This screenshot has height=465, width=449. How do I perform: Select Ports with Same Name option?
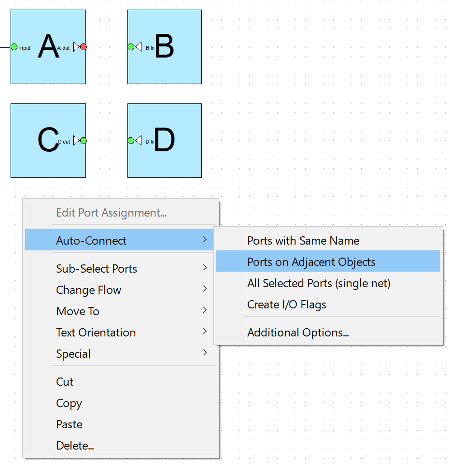[328, 240]
